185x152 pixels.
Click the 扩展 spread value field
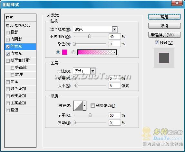click(115, 78)
